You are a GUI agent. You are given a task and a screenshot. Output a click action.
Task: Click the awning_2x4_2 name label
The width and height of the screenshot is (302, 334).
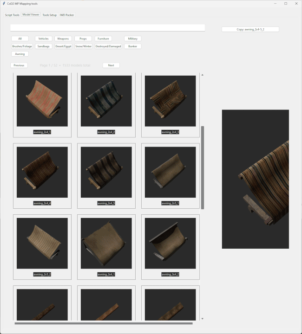[x=106, y=132]
